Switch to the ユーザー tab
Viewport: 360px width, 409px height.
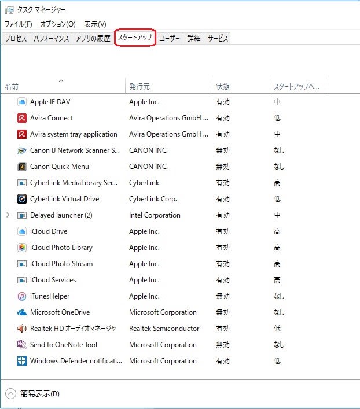(x=170, y=38)
